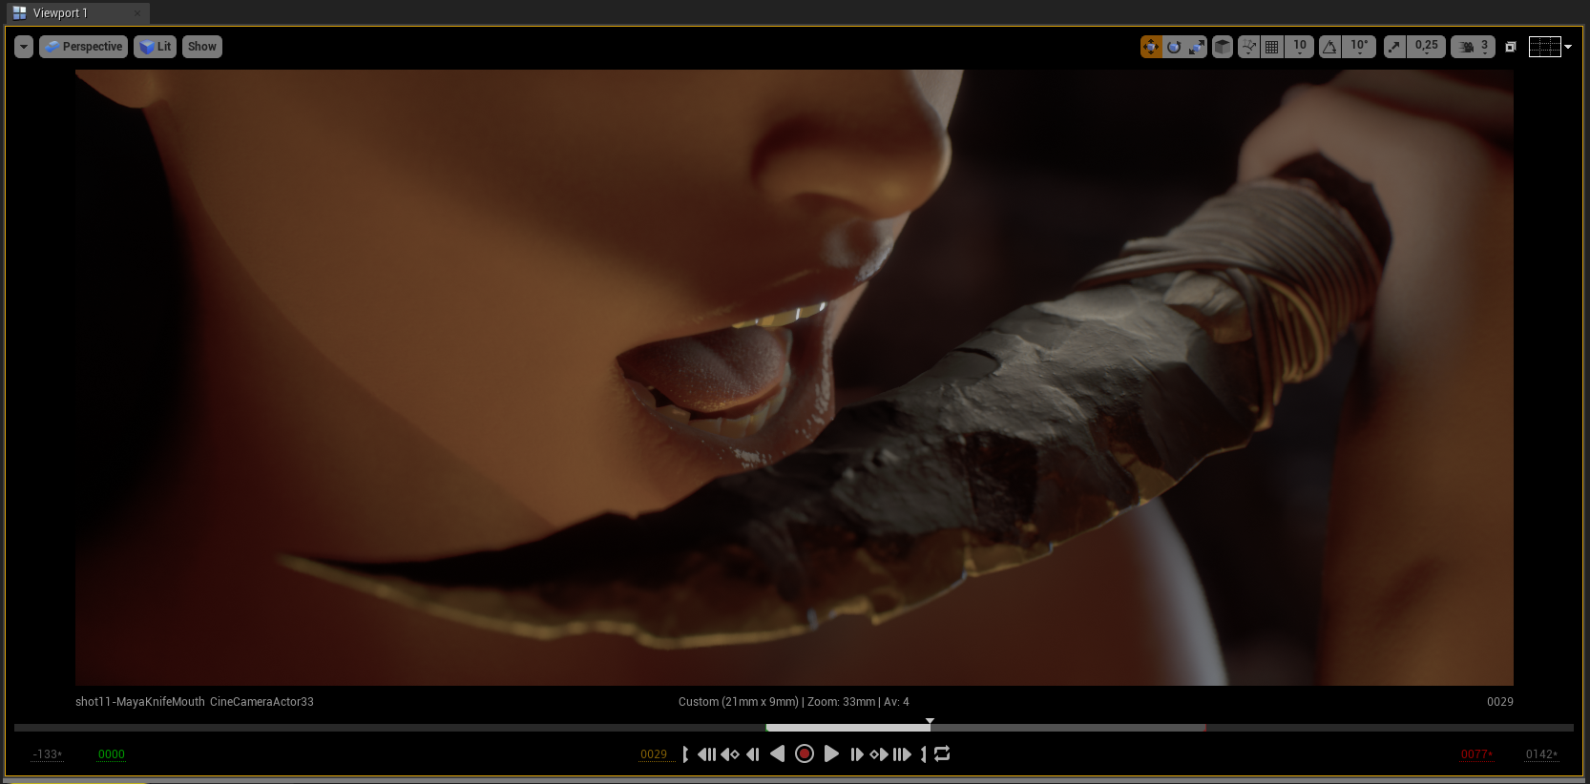Toggle rotation angle snapping
1590x784 pixels.
(x=1330, y=47)
